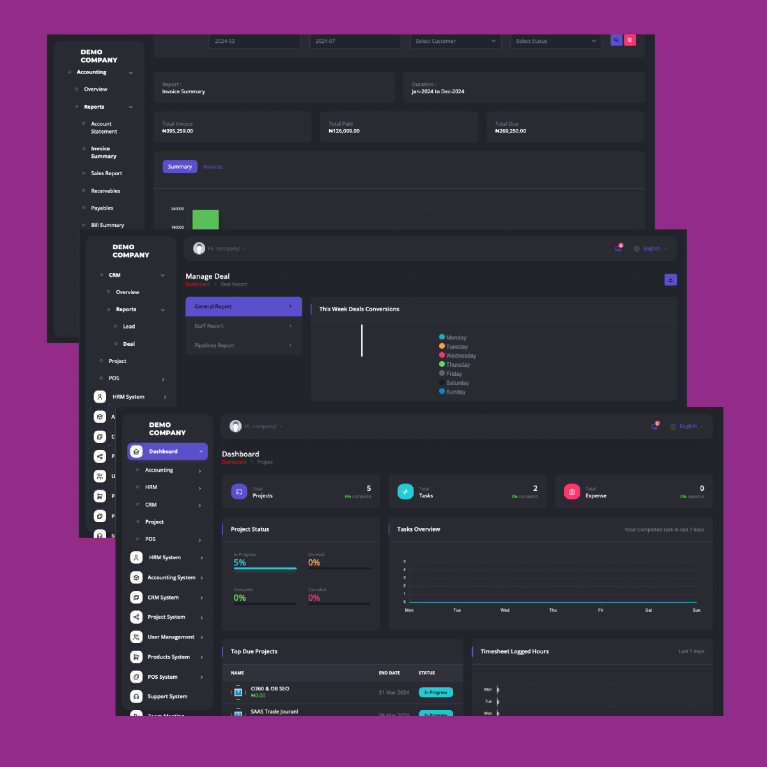
Task: Click the In Progress completion bar under Project Status
Action: click(x=265, y=569)
